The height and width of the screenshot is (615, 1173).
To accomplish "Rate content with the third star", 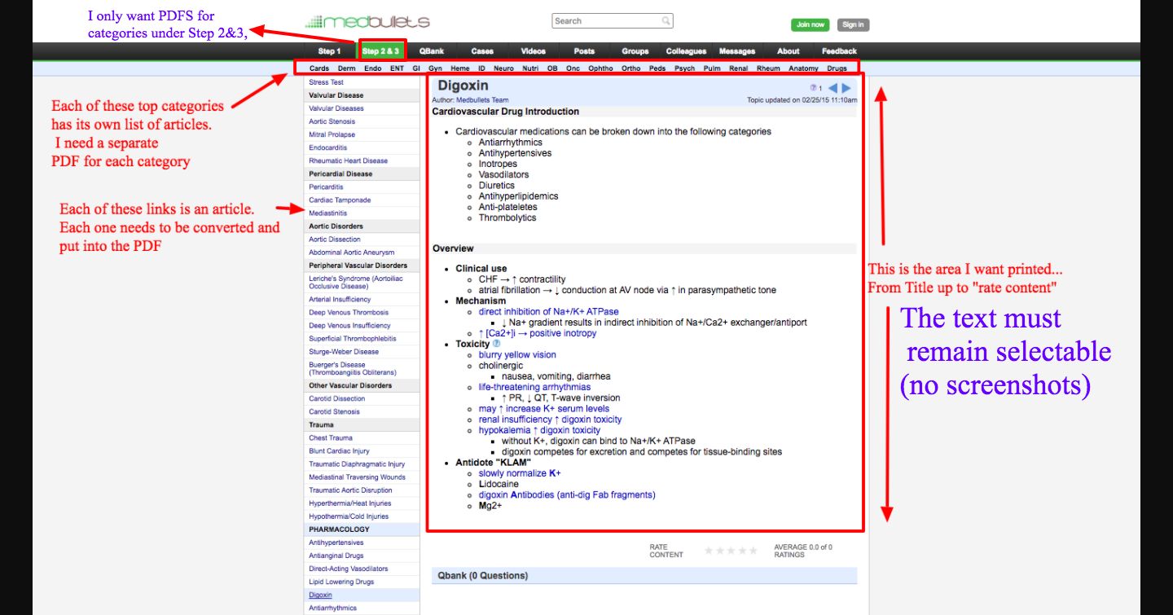I will tap(731, 551).
